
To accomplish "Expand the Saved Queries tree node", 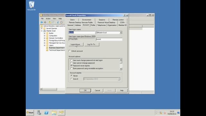I will pyautogui.click(x=42, y=28).
